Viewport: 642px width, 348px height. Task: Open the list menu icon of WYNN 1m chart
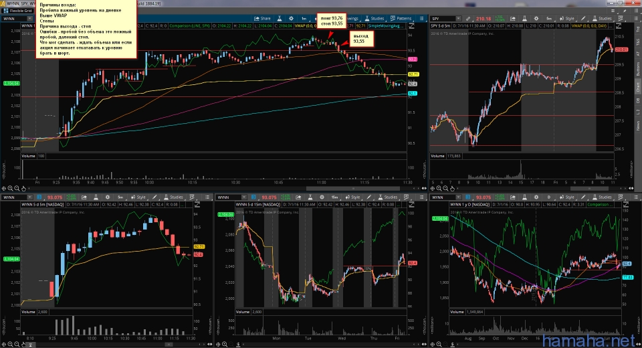click(x=421, y=19)
